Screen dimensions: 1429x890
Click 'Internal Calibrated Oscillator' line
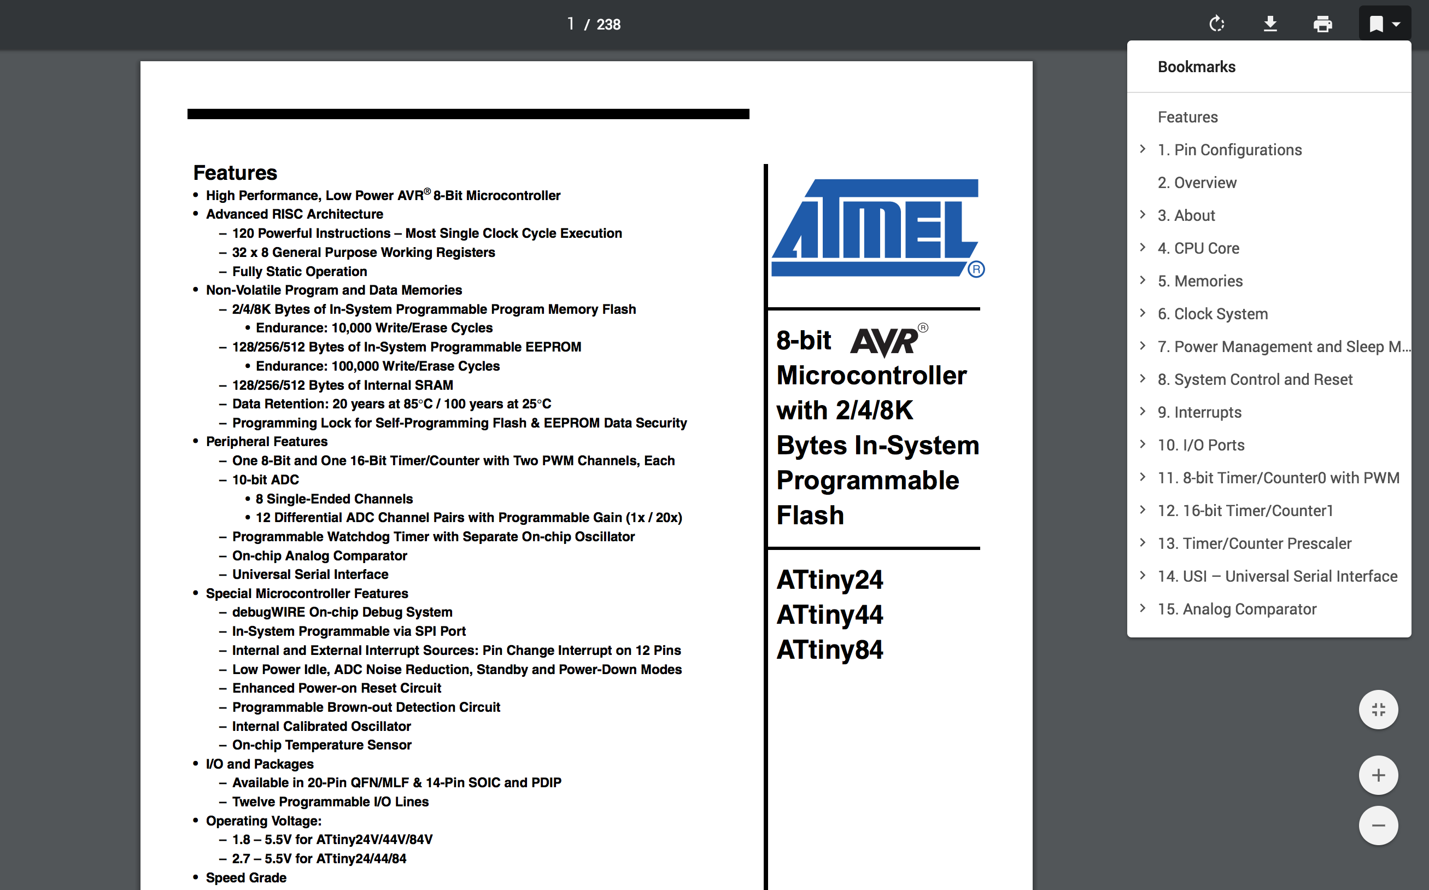tap(321, 727)
